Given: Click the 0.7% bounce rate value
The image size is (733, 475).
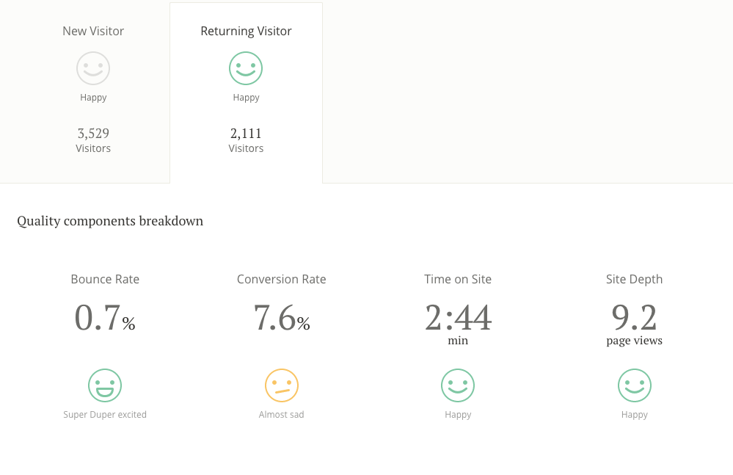Looking at the screenshot, I should click(105, 317).
